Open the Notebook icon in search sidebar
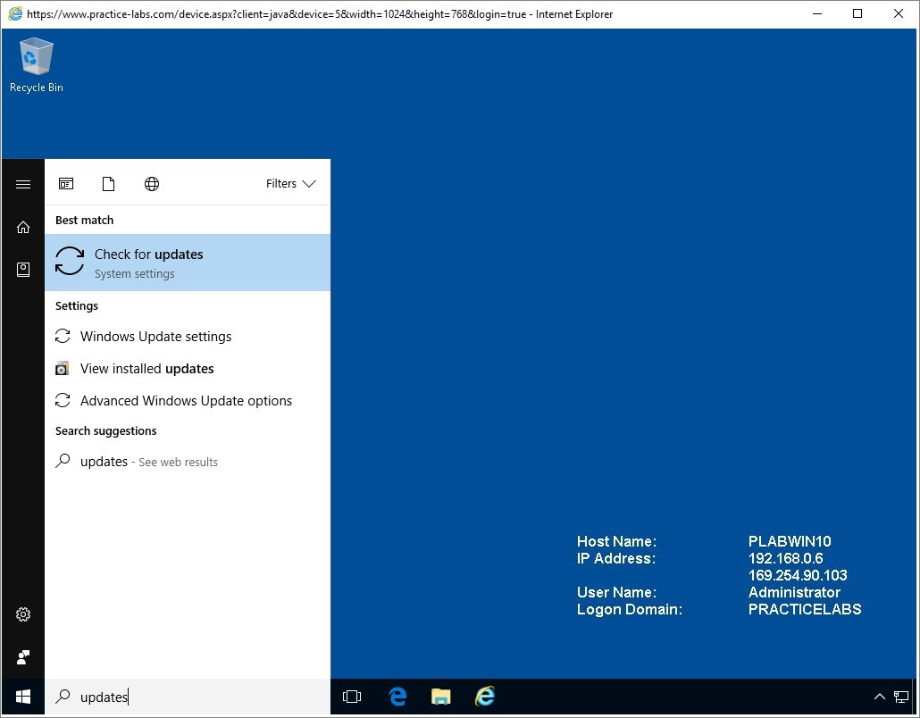The width and height of the screenshot is (920, 718). coord(23,269)
